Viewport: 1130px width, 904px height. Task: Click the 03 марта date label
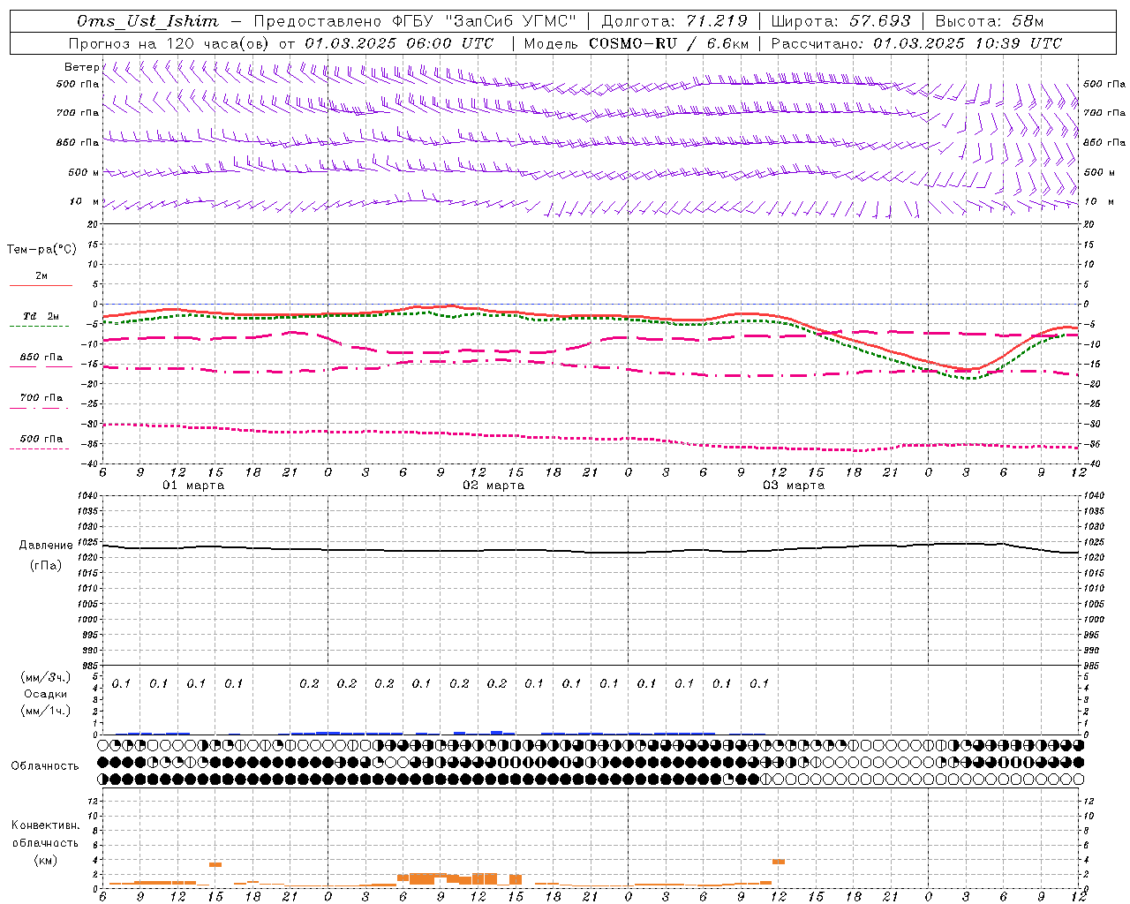coord(794,485)
